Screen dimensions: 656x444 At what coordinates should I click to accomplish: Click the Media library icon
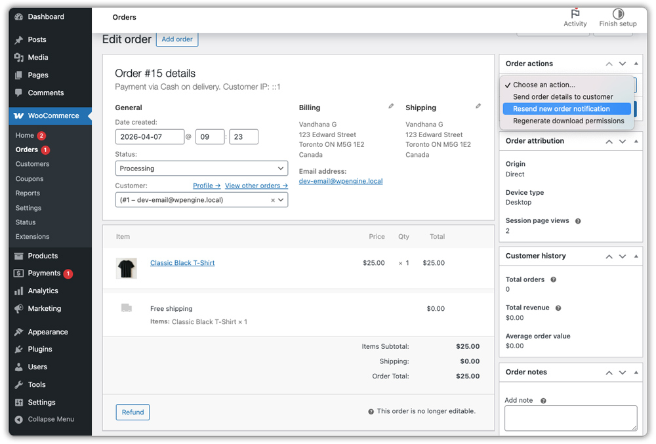19,58
